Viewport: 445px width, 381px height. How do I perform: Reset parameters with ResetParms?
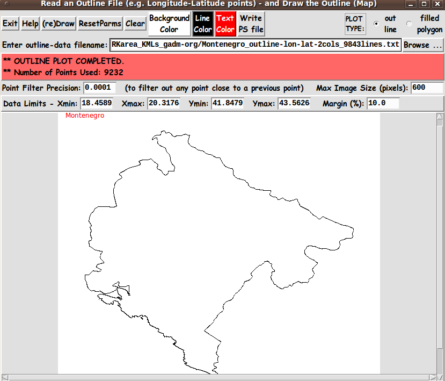pyautogui.click(x=100, y=24)
